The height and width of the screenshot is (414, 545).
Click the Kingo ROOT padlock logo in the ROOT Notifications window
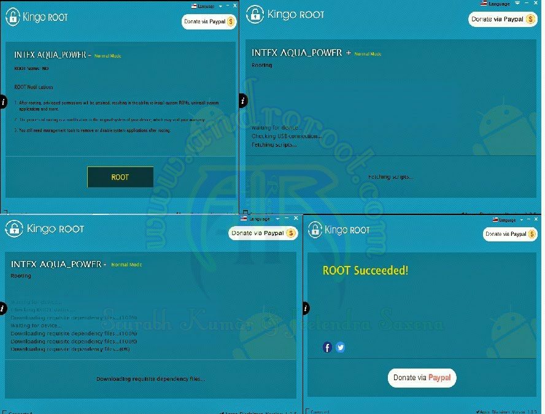13,17
